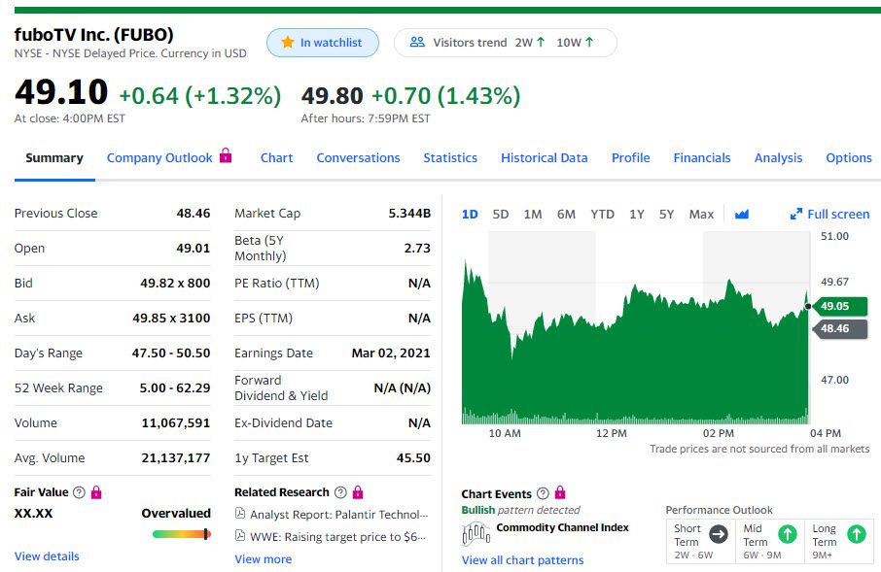Viewport: 881px width, 572px height.
Task: Go to the Conversations tab
Action: pyautogui.click(x=358, y=157)
